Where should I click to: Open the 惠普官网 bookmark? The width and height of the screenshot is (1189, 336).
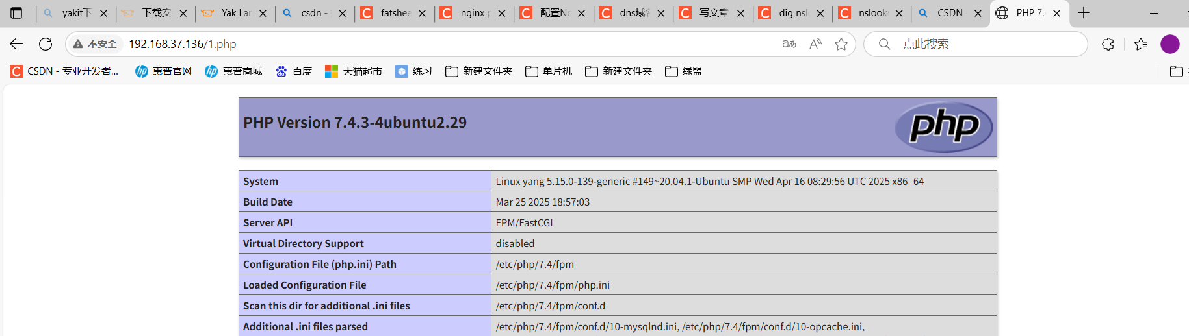[x=163, y=71]
